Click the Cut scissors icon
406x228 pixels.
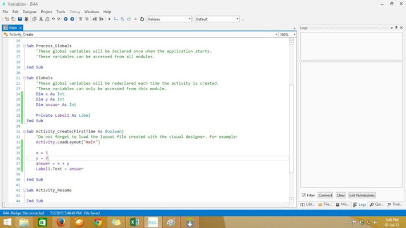click(41, 19)
